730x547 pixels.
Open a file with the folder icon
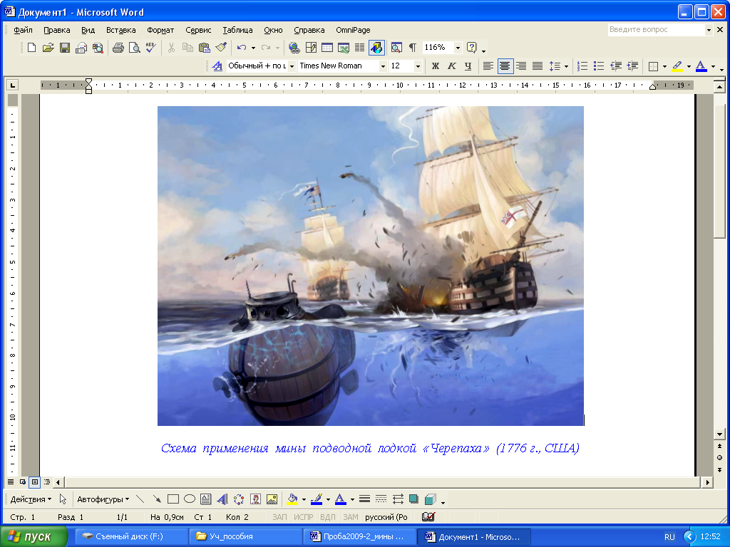(x=48, y=48)
